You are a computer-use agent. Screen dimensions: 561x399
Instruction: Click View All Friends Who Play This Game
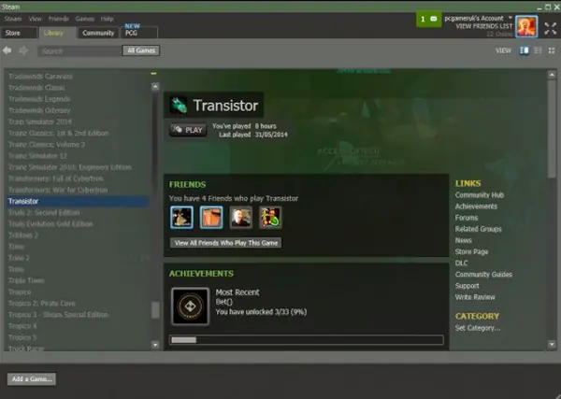click(x=225, y=243)
